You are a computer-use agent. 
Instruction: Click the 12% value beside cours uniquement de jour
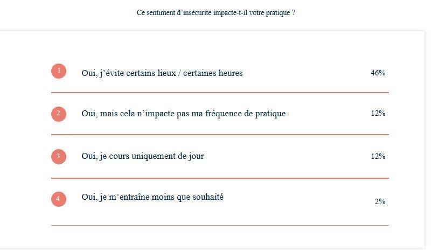(x=378, y=156)
